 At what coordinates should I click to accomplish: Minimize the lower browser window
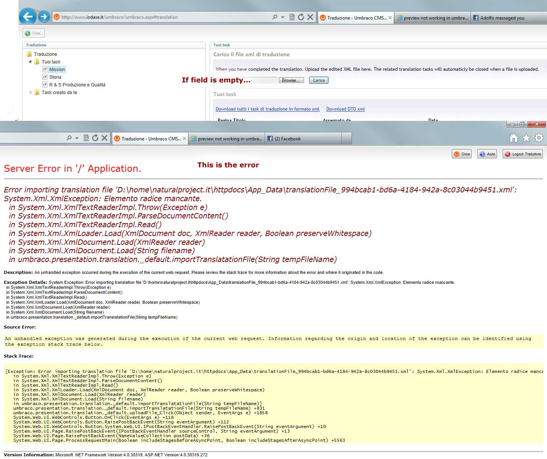pyautogui.click(x=512, y=124)
